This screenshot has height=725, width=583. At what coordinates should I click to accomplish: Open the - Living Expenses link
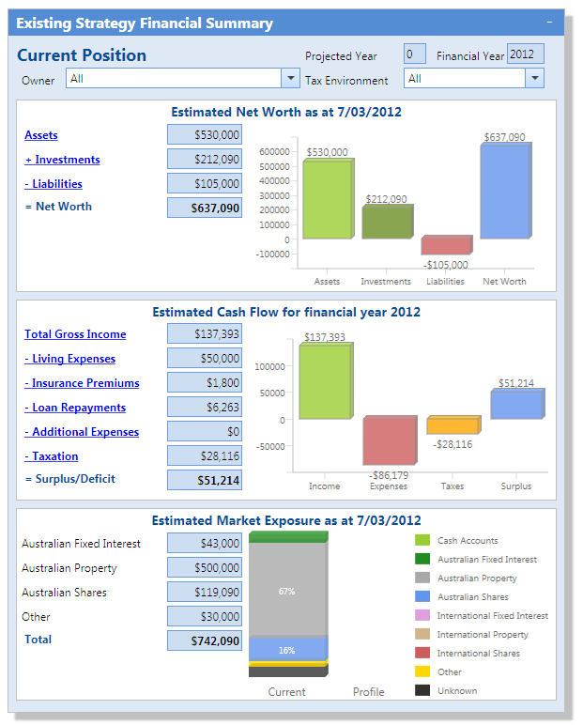click(x=69, y=359)
